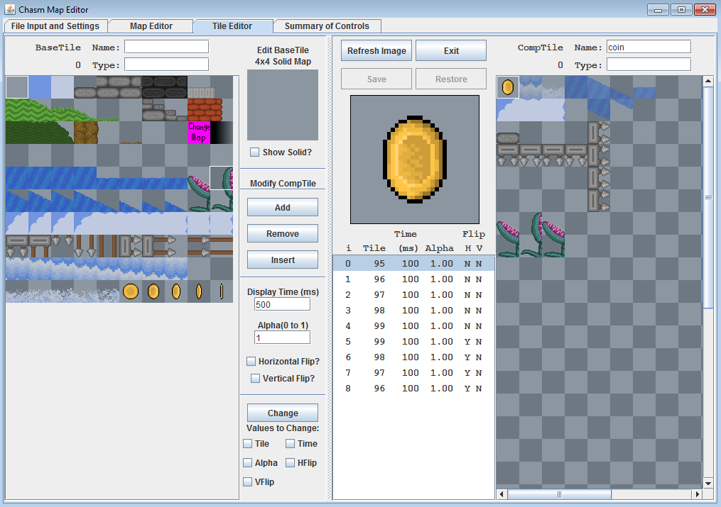Click the Refresh Image button

376,50
